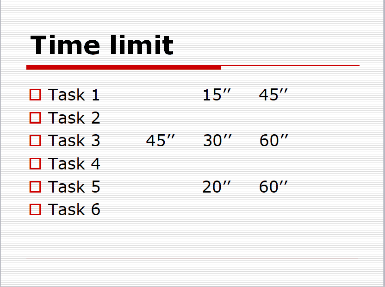This screenshot has width=385, height=287.
Task: Click the 60'' value in Task 5 row
Action: tap(273, 187)
